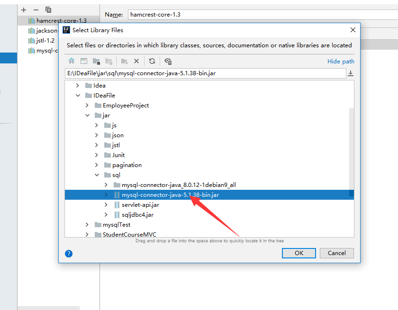Select jackson library in list
The image size is (398, 310).
tap(47, 31)
